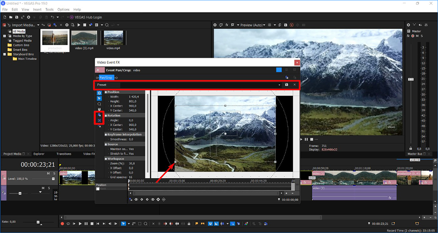Click the Show Properties gear icon in Pan/Crop

point(99,93)
